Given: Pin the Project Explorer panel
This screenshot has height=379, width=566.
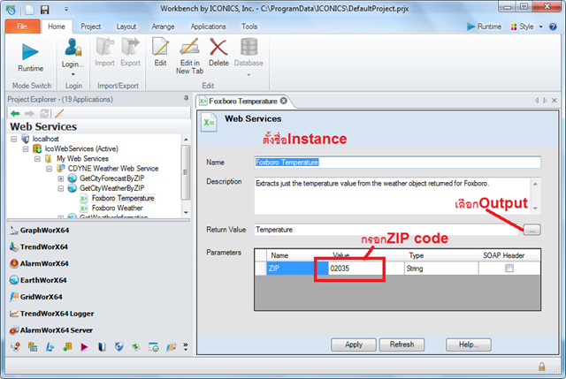Looking at the screenshot, I should [186, 98].
